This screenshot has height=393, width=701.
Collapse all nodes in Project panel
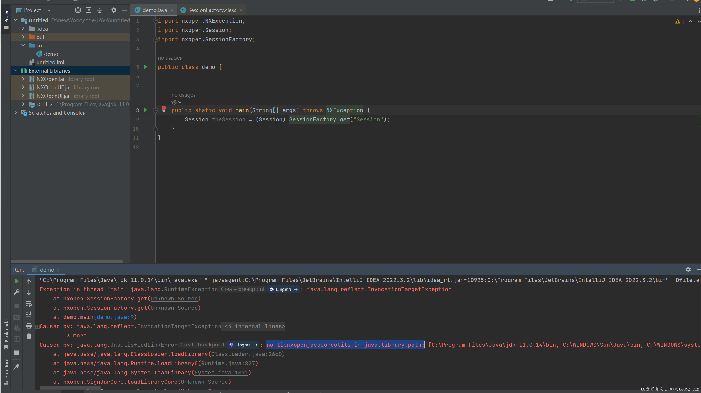(x=100, y=10)
